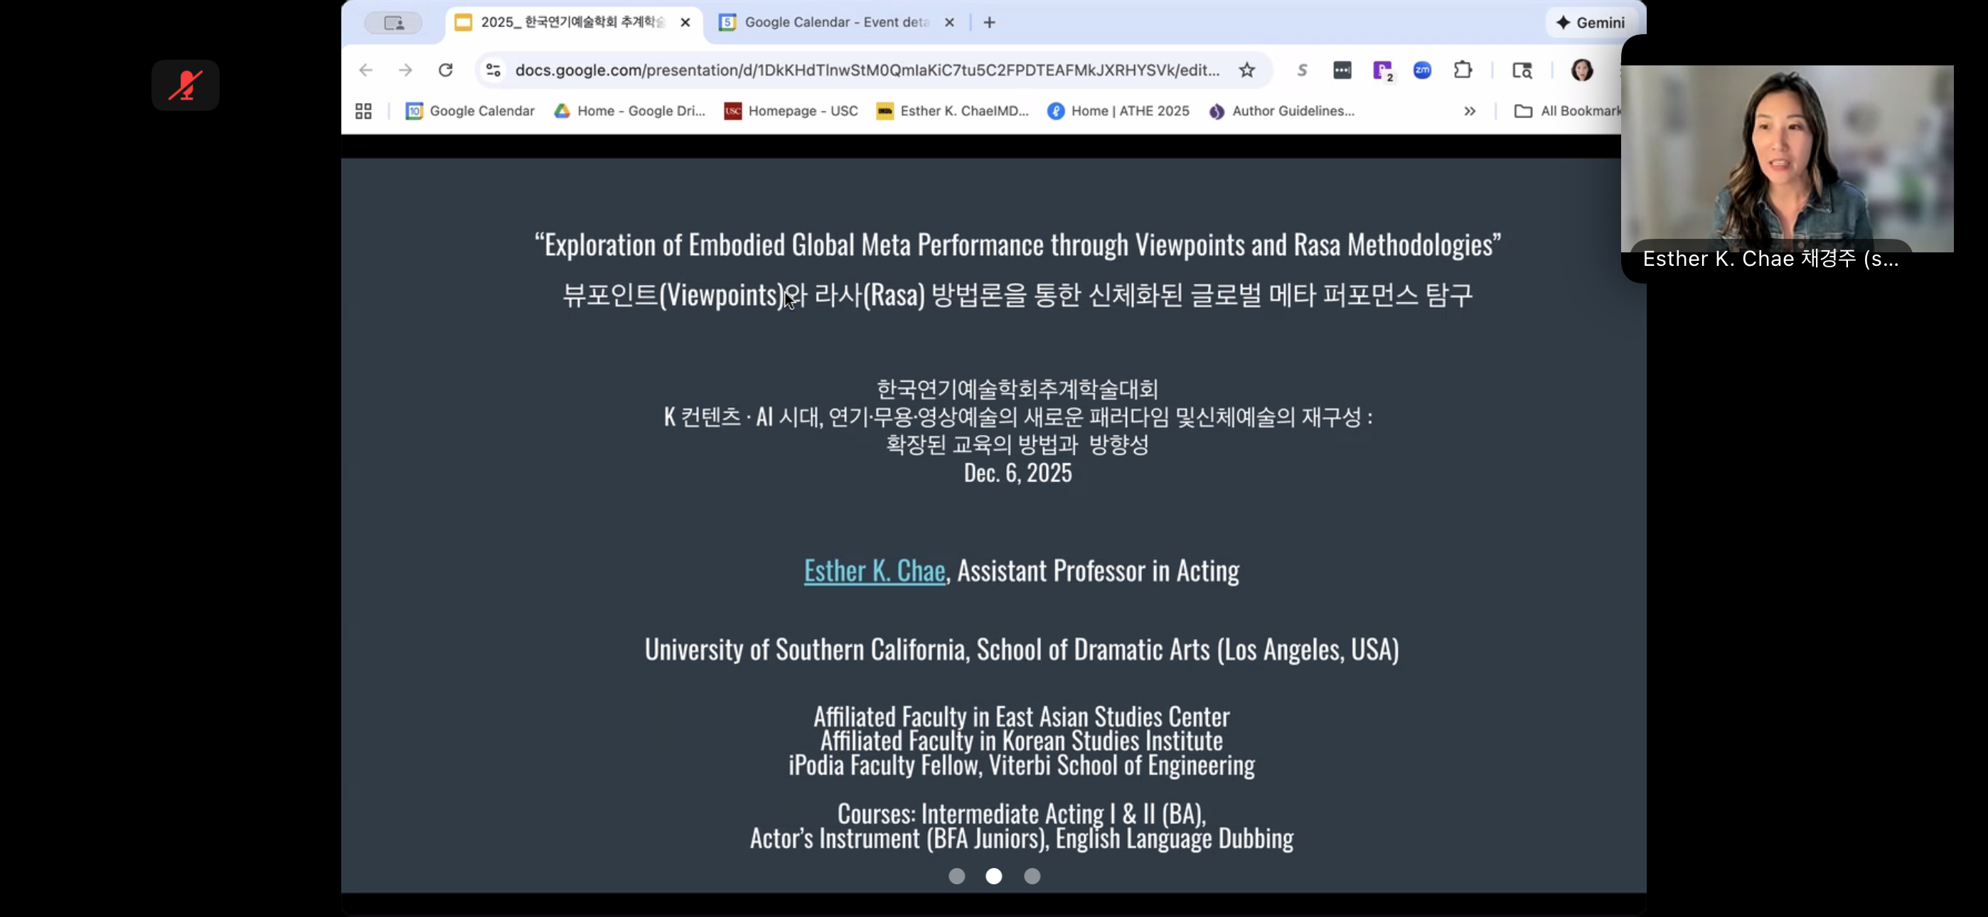
Task: Select the first slide indicator dot
Action: (956, 876)
